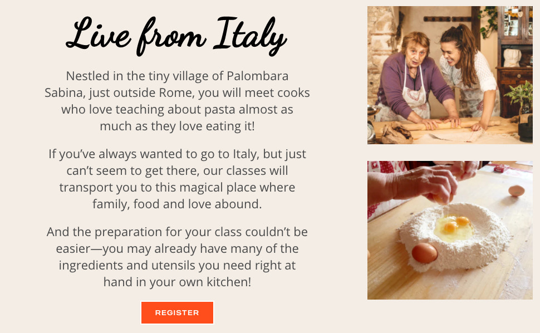Viewport: 540px width, 333px height.
Task: Click the paragraph starting 'If you've always wanted'
Action: point(177,179)
